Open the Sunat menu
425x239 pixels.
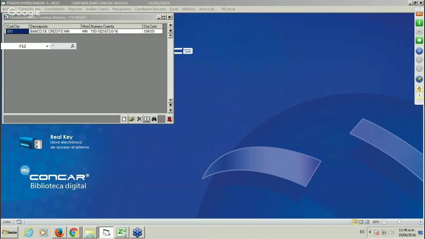(x=174, y=9)
